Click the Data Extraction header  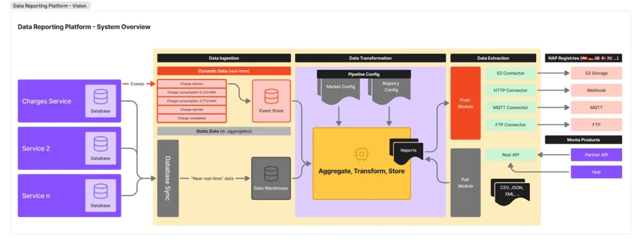pos(493,58)
